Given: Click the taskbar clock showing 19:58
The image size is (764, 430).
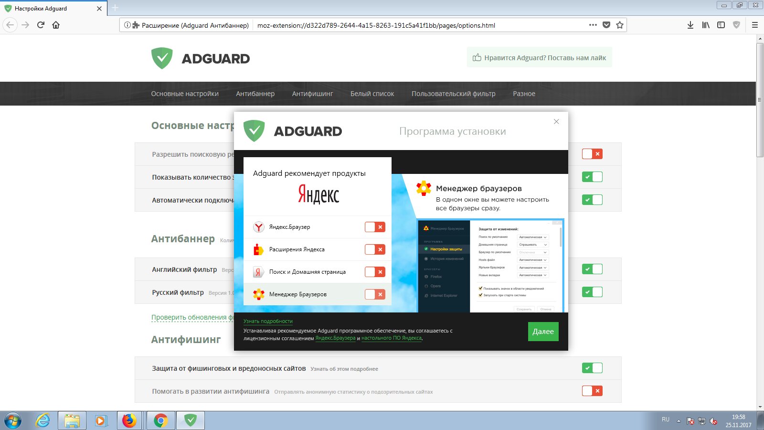Looking at the screenshot, I should coord(739,420).
